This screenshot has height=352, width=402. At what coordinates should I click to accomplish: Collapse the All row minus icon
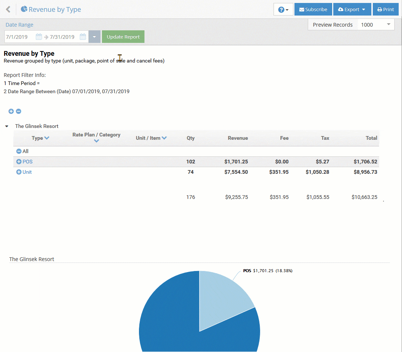(x=19, y=151)
